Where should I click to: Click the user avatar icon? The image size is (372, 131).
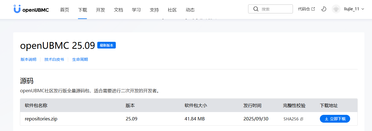point(336,9)
